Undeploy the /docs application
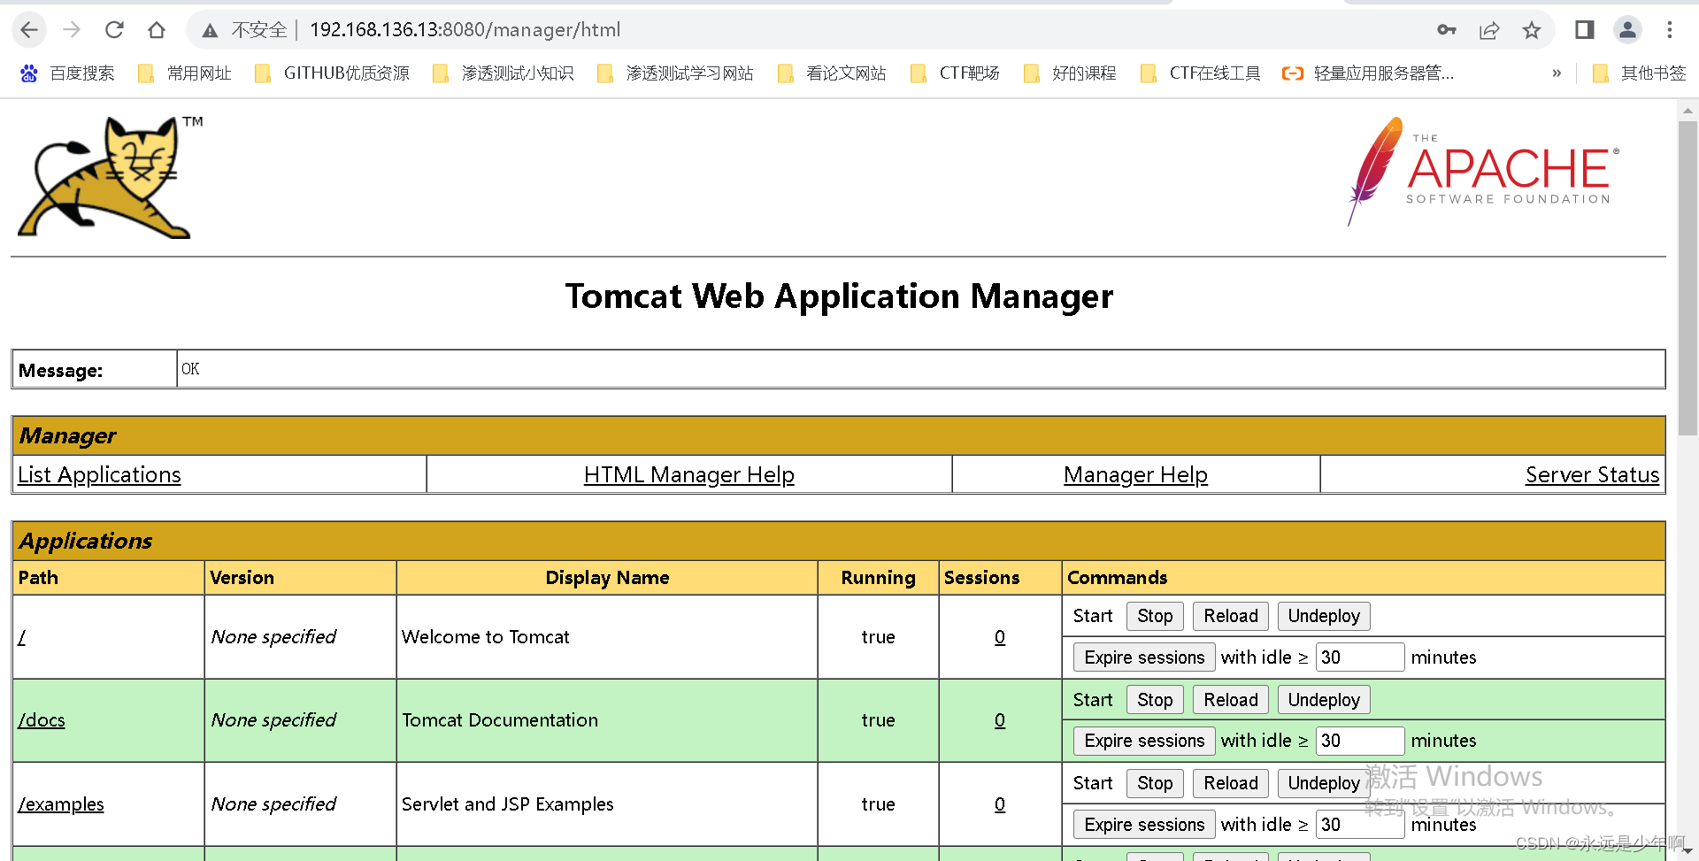The width and height of the screenshot is (1699, 861). (1324, 700)
